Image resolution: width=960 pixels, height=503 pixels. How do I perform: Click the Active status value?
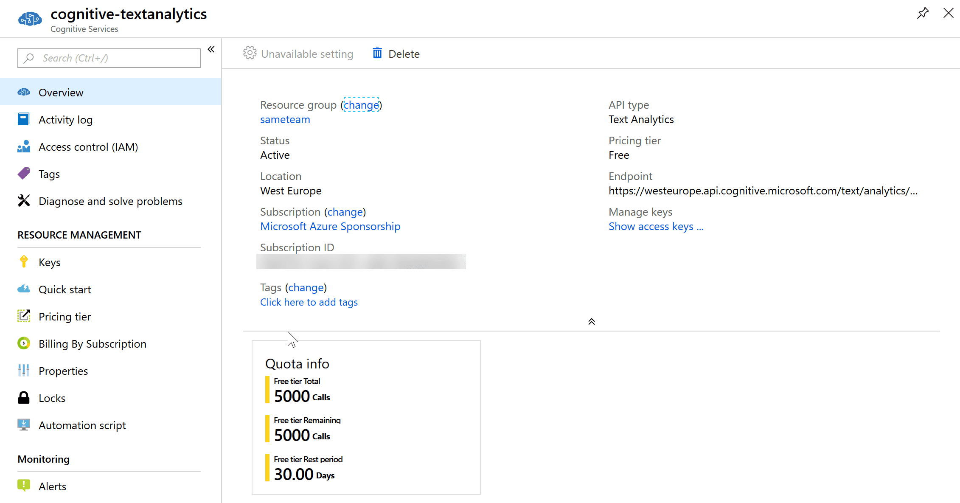coord(275,155)
